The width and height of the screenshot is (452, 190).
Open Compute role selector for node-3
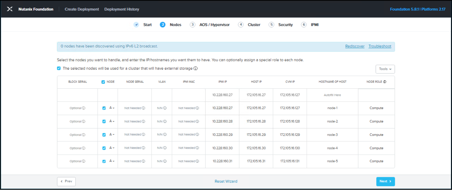point(376,135)
